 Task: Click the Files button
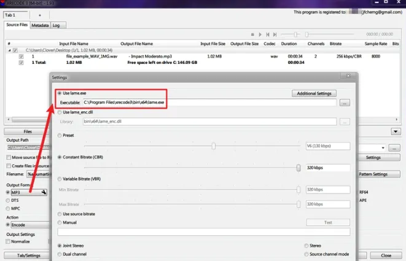pyautogui.click(x=28, y=131)
